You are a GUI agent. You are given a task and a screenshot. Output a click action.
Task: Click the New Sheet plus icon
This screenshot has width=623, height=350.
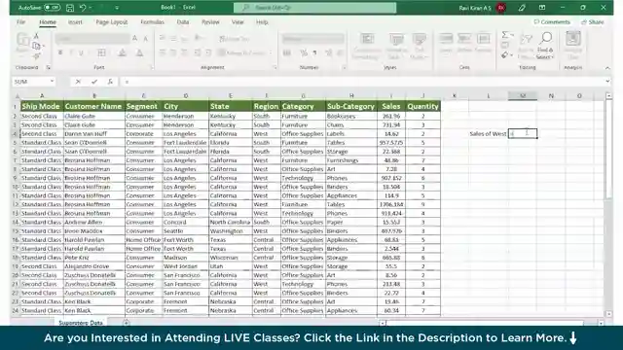(126, 323)
